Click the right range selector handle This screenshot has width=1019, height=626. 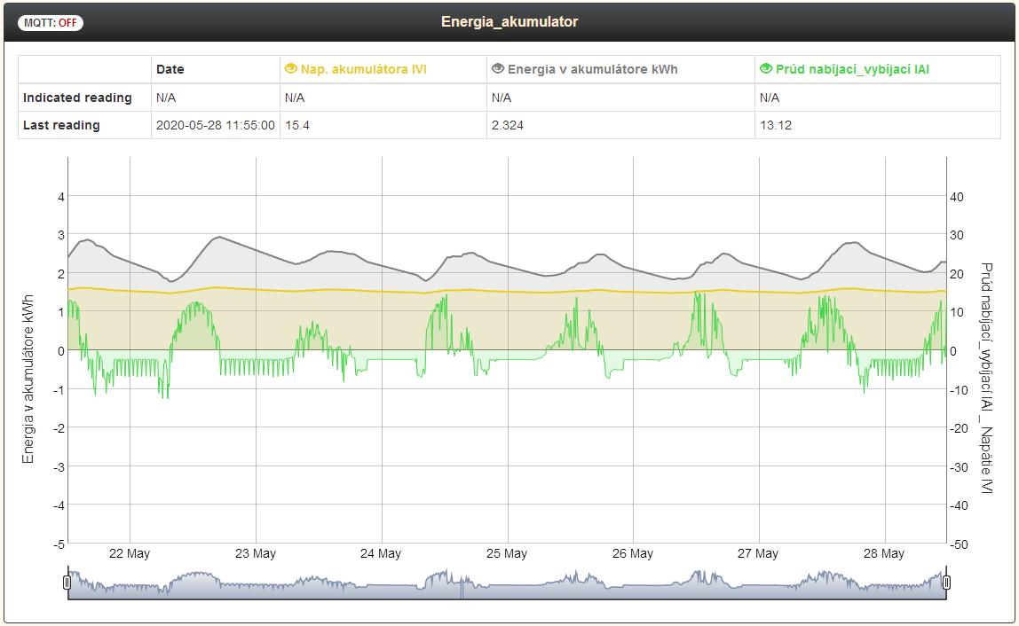[946, 582]
